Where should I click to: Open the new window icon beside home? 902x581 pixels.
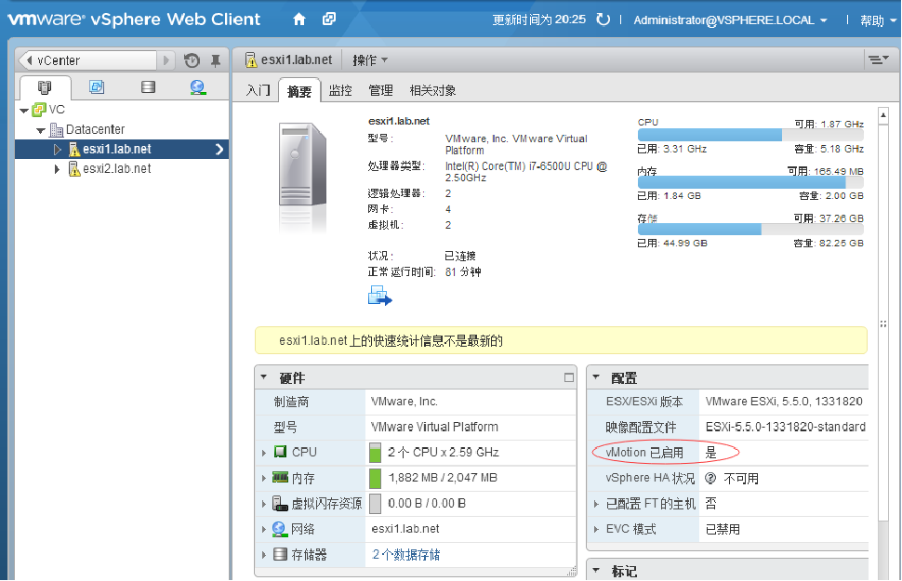click(x=329, y=19)
